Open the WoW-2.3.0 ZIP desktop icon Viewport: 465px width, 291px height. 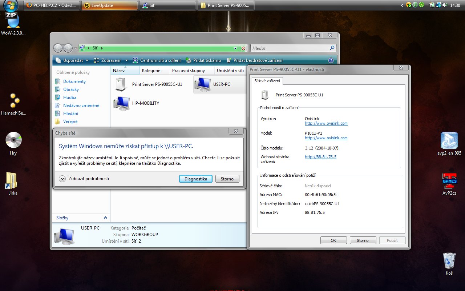pos(13,23)
